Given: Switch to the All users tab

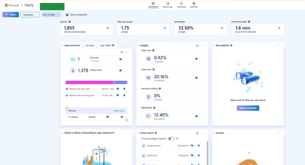Looking at the screenshot, I should tap(90, 45).
